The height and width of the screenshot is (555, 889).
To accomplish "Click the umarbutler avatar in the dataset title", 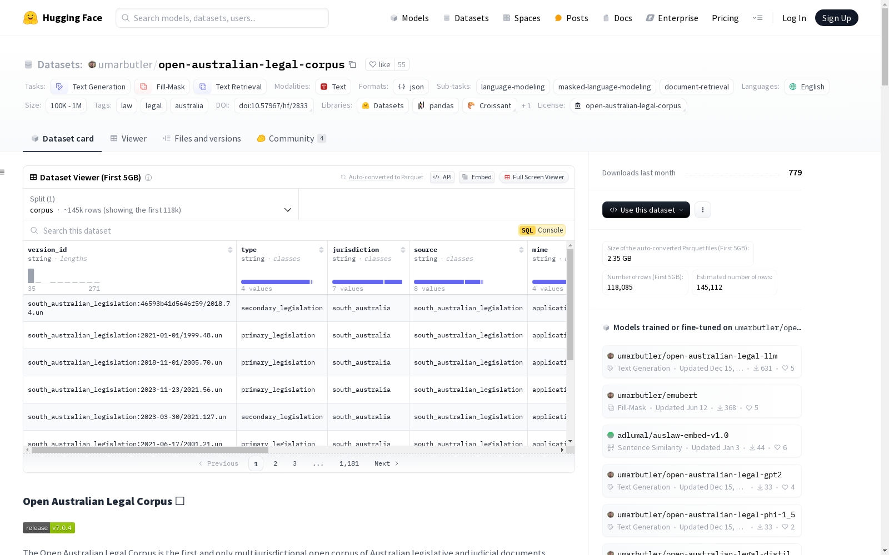I will [92, 64].
